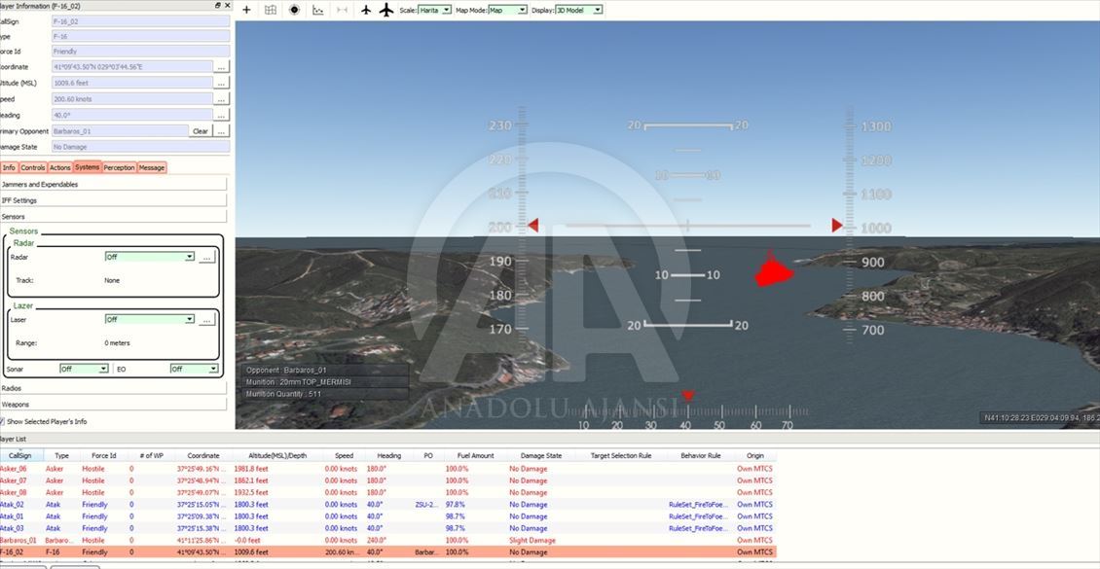This screenshot has width=1100, height=569.
Task: Close the Player Information panel
Action: tap(227, 5)
